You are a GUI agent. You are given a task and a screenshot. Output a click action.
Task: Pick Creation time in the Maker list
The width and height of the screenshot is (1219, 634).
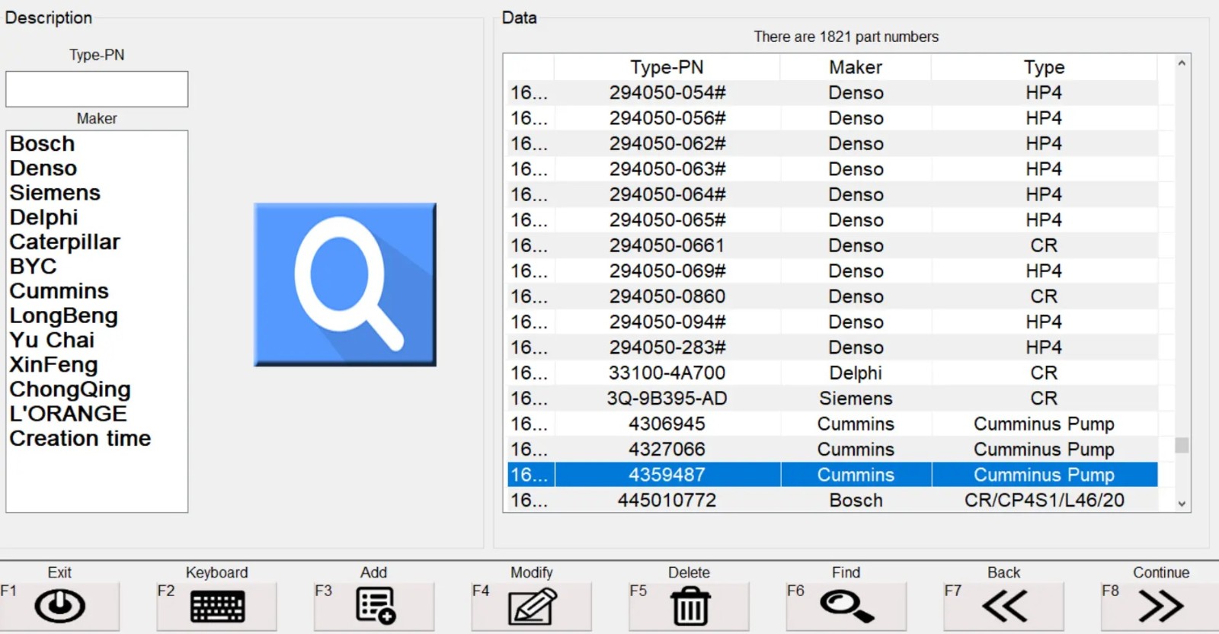pos(80,439)
